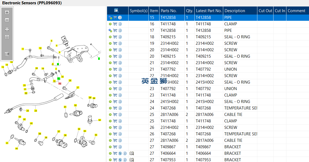Click the double-gear icon on item 15 row
Viewport: 309px width, 162px height.
pos(110,18)
